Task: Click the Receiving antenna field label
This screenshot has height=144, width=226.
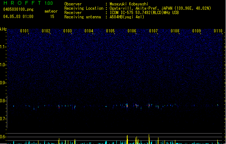Action: [x=83, y=17]
